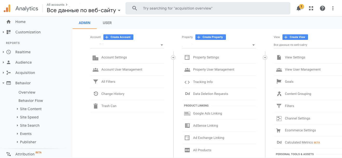Click the AdSense Linking icon
This screenshot has height=158, width=342.
pos(187,126)
